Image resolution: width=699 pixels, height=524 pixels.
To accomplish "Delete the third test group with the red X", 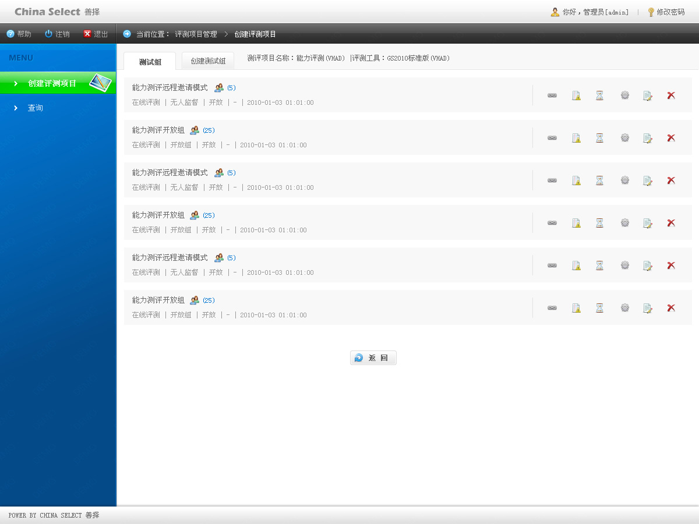I will pyautogui.click(x=671, y=180).
